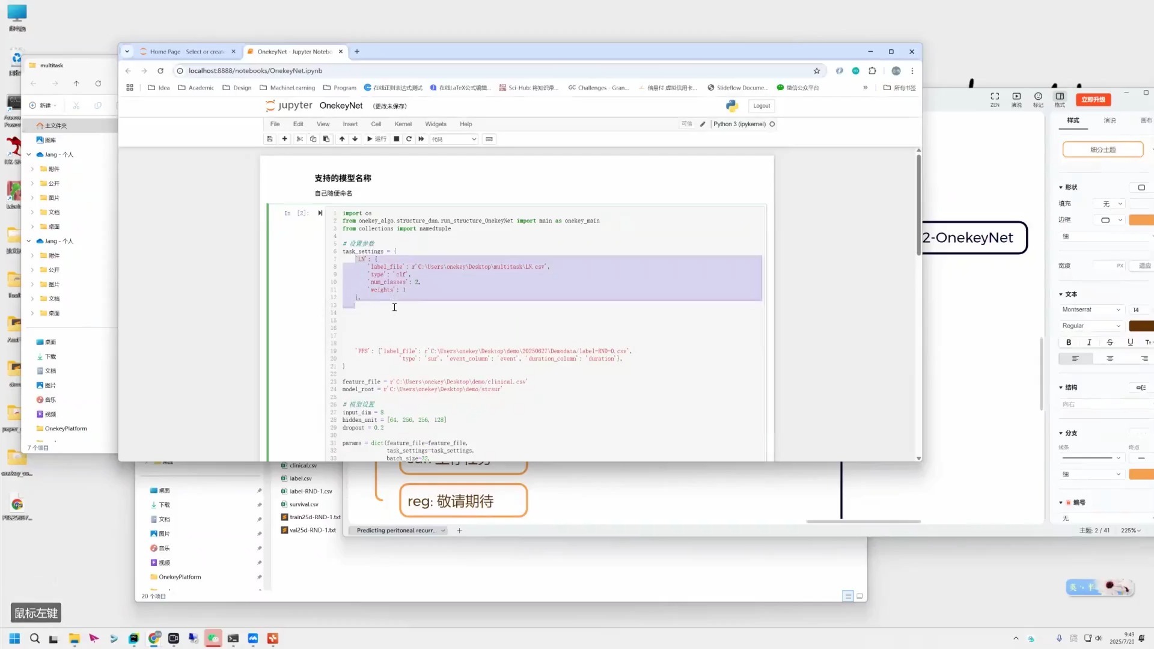Click the 立即升级 upgrade button
The image size is (1154, 649).
(1093, 100)
